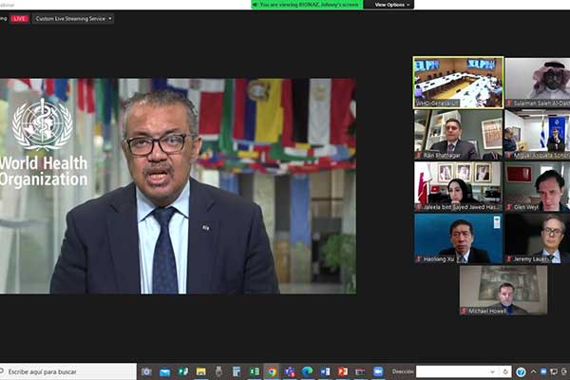The image size is (570, 380).
Task: Open File Explorer from taskbar
Action: [200, 371]
